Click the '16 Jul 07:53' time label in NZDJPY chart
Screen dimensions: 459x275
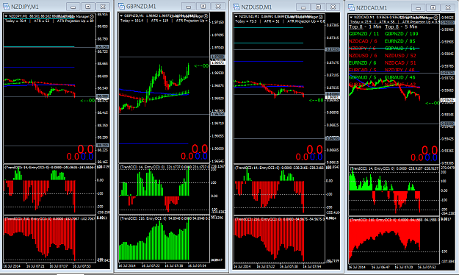pyautogui.click(x=82, y=266)
